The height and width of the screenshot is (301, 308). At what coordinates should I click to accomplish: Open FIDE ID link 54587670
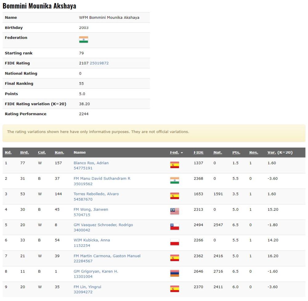click(x=83, y=199)
